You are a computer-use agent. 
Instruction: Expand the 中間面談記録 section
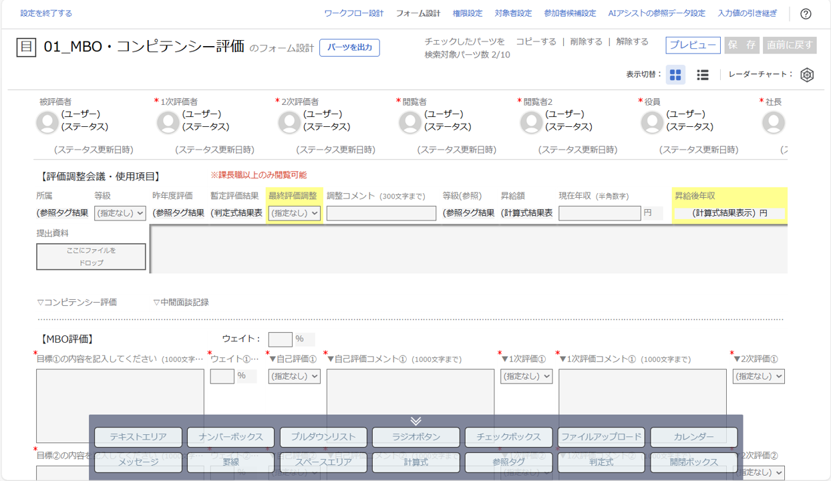point(180,301)
